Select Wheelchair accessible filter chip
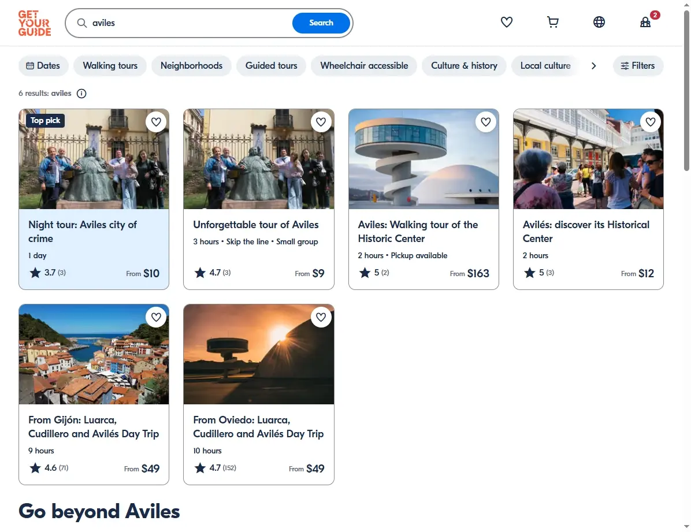 tap(364, 66)
